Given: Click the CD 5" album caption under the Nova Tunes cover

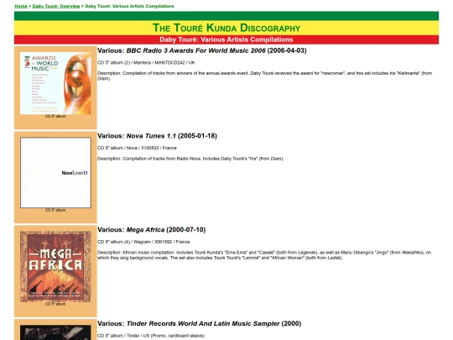Looking at the screenshot, I should pyautogui.click(x=55, y=210).
